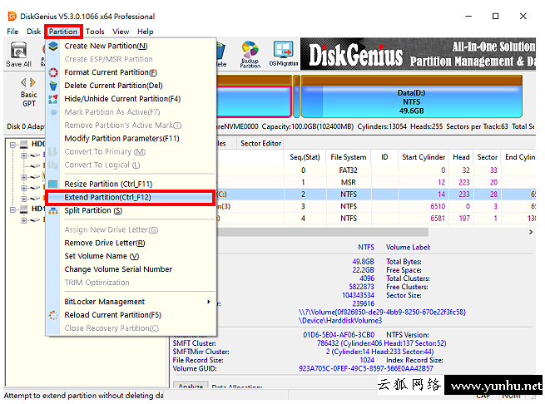Go to previous disk with left arrow
This screenshot has width=545, height=404.
coord(23,82)
